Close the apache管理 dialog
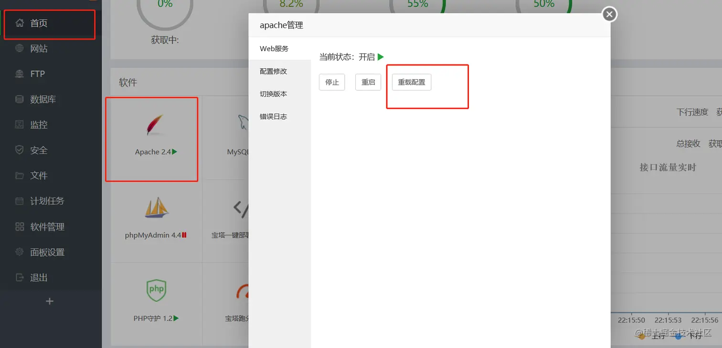Screen dimensions: 722x348 click(609, 14)
